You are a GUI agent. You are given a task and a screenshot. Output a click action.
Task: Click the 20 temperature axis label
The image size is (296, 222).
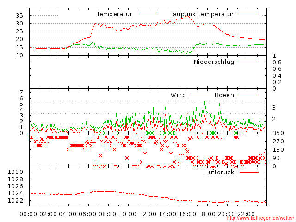point(19,39)
